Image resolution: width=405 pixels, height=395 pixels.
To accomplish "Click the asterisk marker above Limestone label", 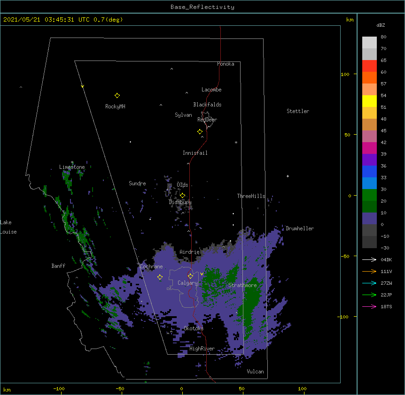I will coord(72,162).
